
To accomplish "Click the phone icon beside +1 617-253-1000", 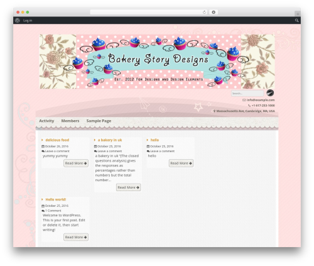I will point(249,106).
